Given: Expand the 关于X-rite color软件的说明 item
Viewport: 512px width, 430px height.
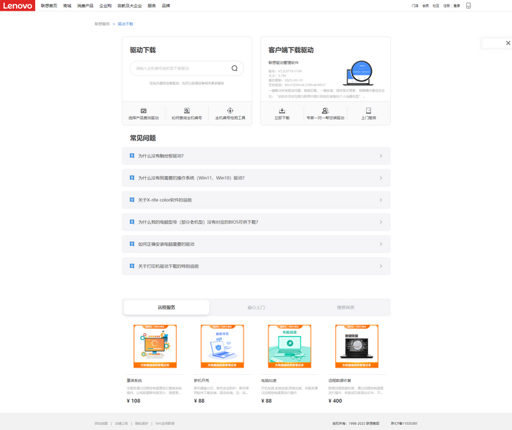Looking at the screenshot, I should (256, 200).
